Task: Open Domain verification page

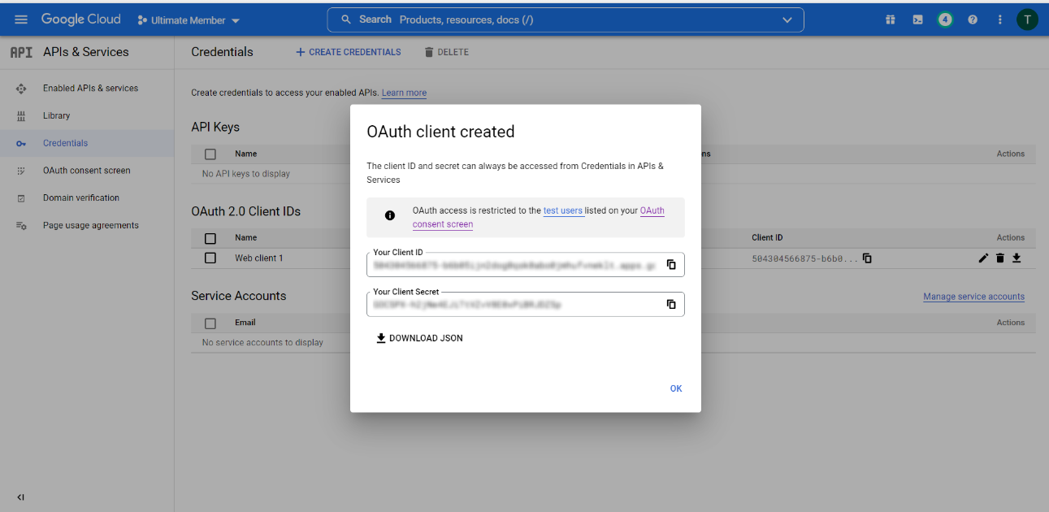Action: pyautogui.click(x=81, y=197)
